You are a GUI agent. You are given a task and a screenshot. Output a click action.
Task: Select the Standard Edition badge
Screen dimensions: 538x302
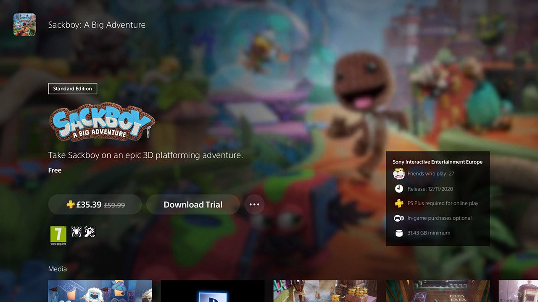[x=73, y=89]
